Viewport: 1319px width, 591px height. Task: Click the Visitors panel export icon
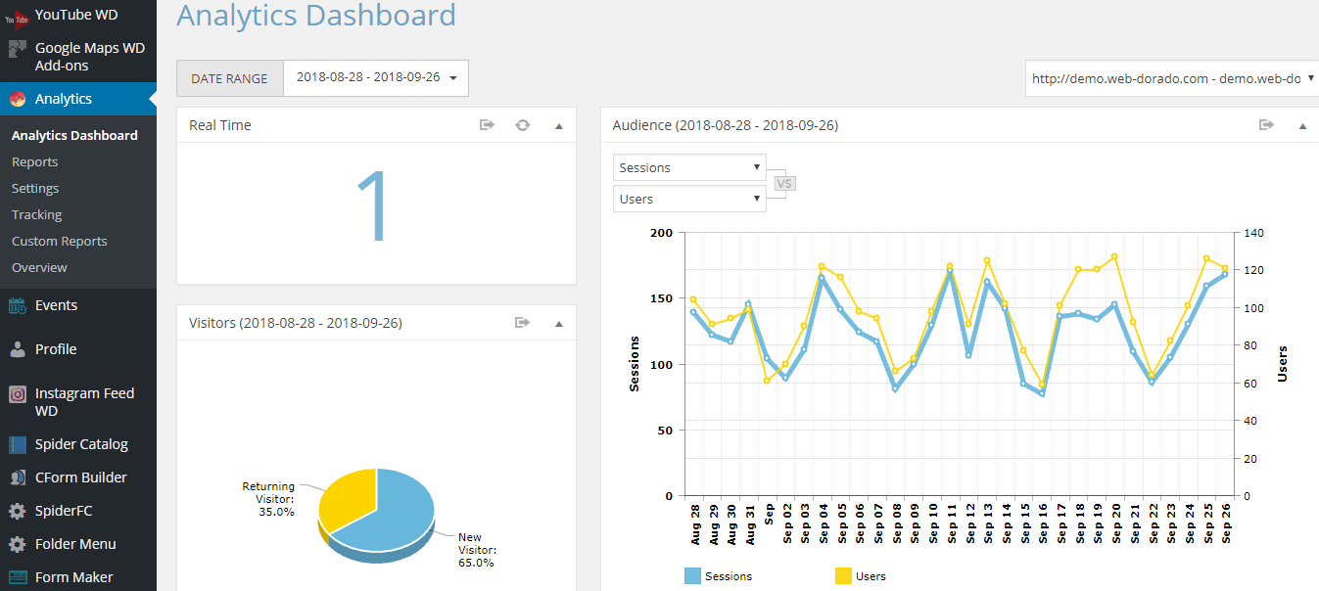coord(523,323)
